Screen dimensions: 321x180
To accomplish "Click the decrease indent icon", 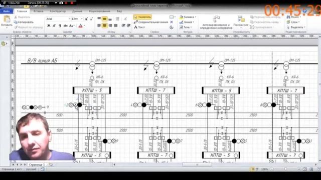I will [123, 25].
